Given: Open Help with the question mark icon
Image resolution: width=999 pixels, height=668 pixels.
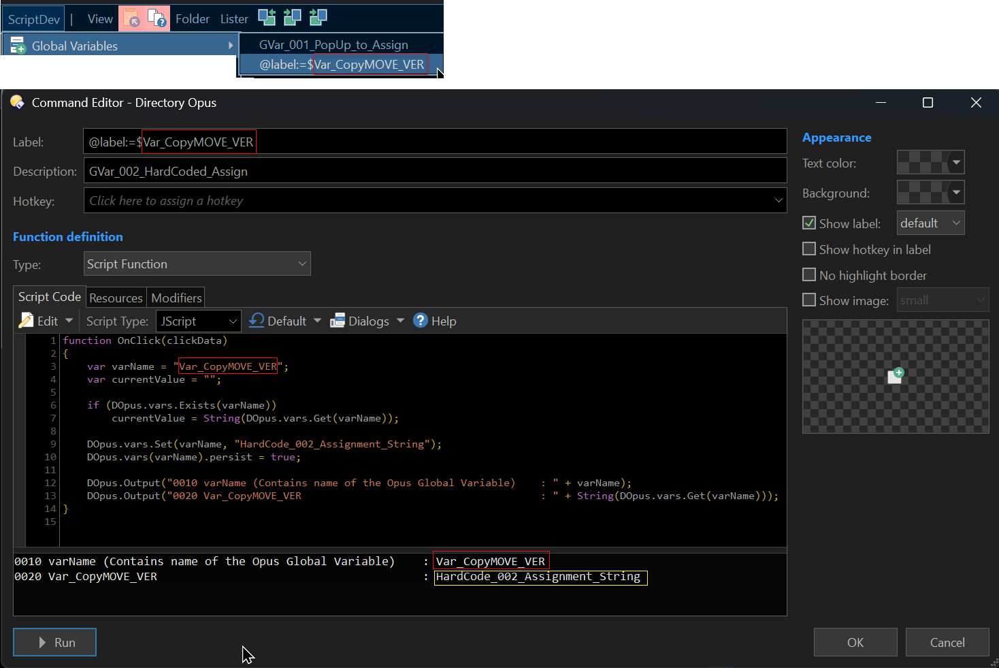Looking at the screenshot, I should click(421, 321).
